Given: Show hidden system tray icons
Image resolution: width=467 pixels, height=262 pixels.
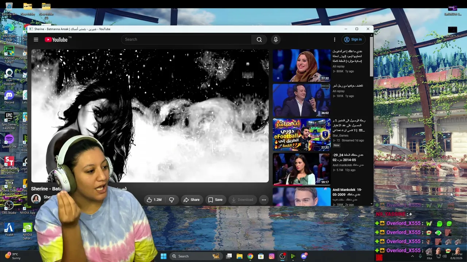Looking at the screenshot, I should coord(412,256).
